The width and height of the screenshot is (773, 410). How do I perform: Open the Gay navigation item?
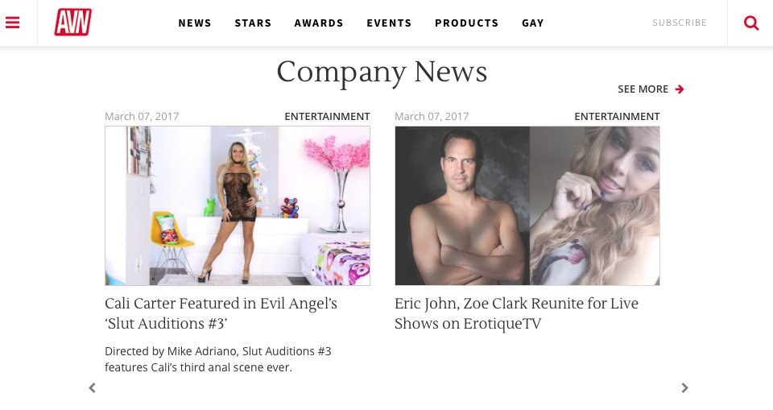pyautogui.click(x=533, y=23)
